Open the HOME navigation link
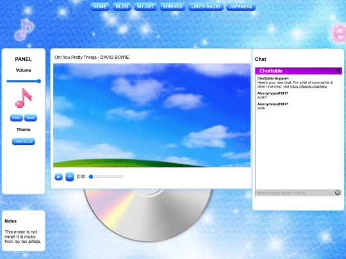The width and height of the screenshot is (346, 259). (100, 6)
